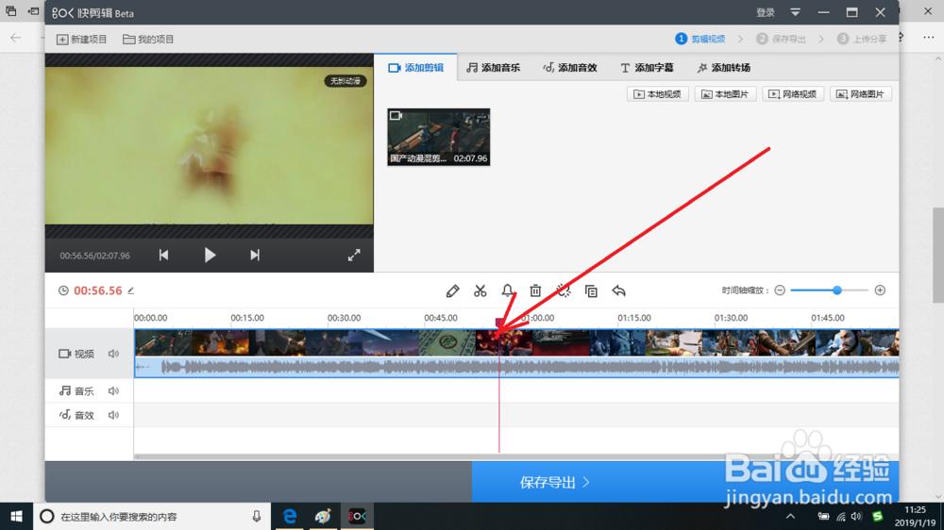This screenshot has width=944, height=530.
Task: Open 我的项目
Action: coord(148,39)
